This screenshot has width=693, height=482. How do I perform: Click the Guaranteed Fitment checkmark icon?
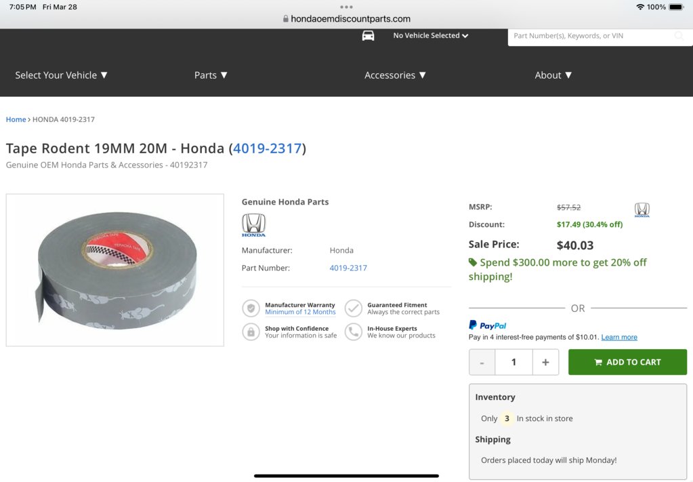pyautogui.click(x=353, y=308)
